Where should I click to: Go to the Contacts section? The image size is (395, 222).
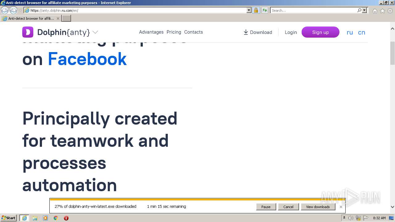pyautogui.click(x=193, y=32)
